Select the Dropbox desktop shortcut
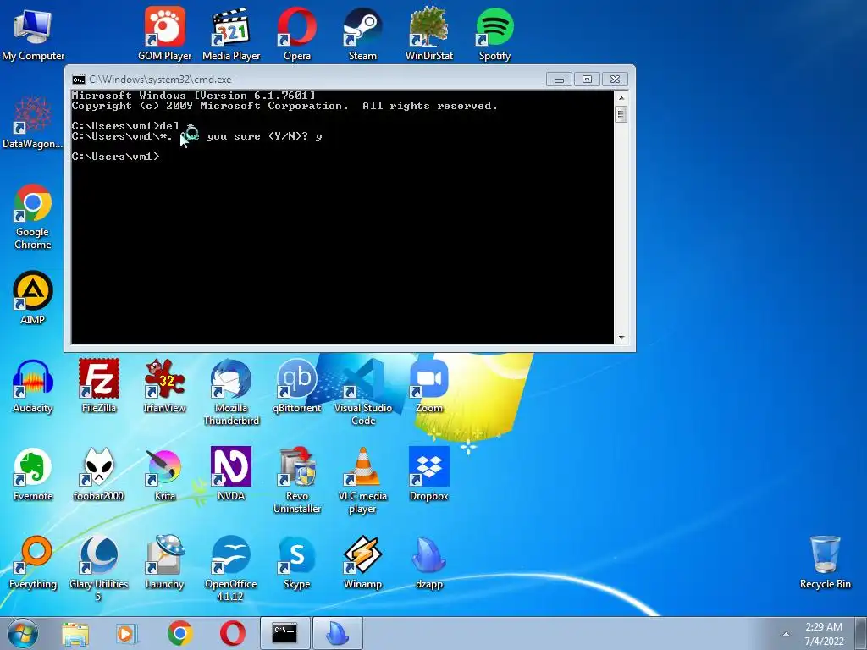The height and width of the screenshot is (650, 867). [429, 475]
